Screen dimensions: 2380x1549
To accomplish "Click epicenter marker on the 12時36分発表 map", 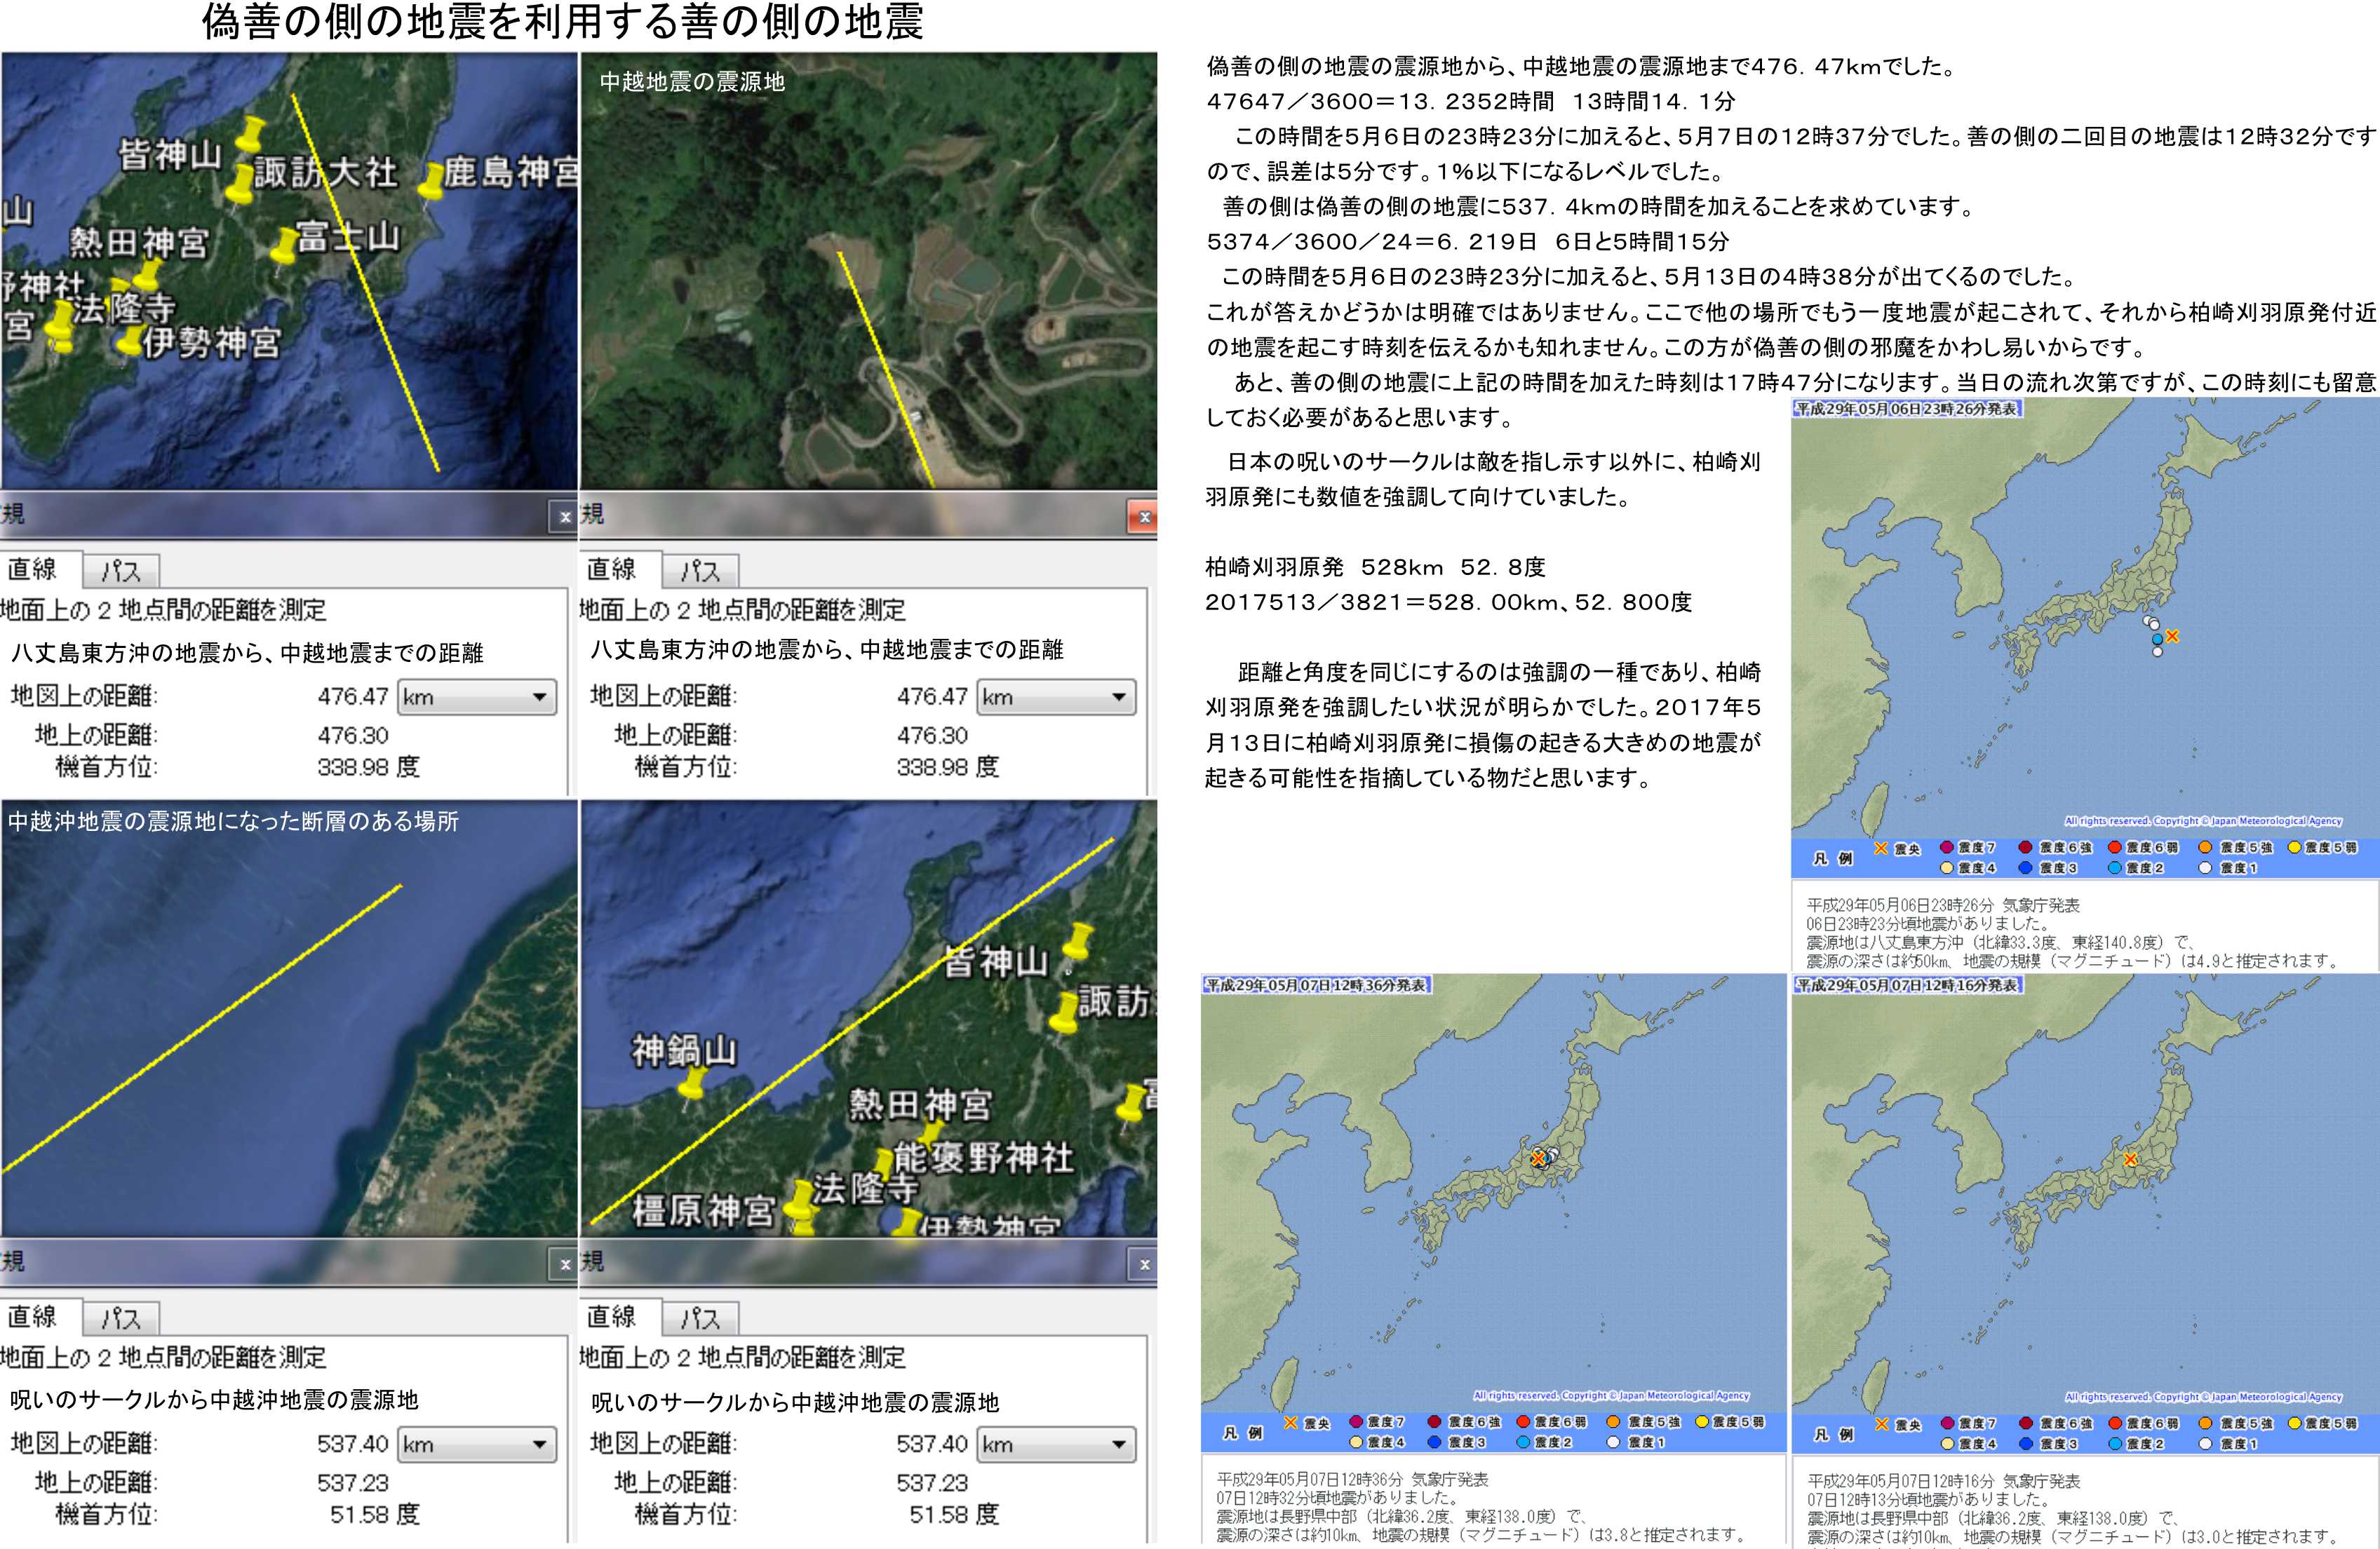I will (x=1538, y=1158).
